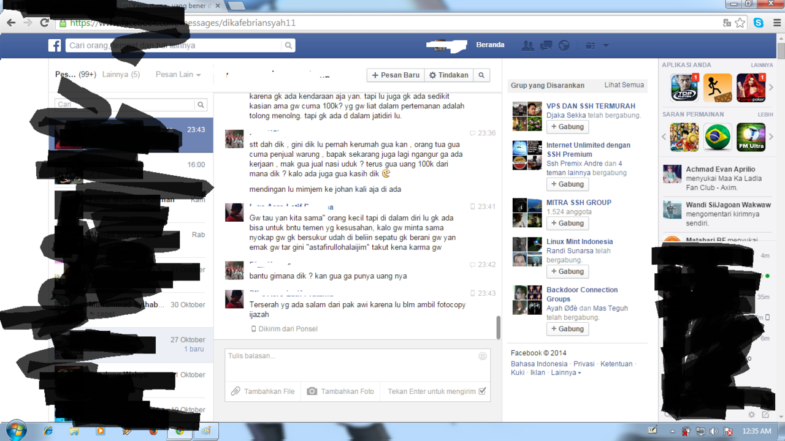
Task: Open the FM Ultra game icon
Action: [751, 137]
